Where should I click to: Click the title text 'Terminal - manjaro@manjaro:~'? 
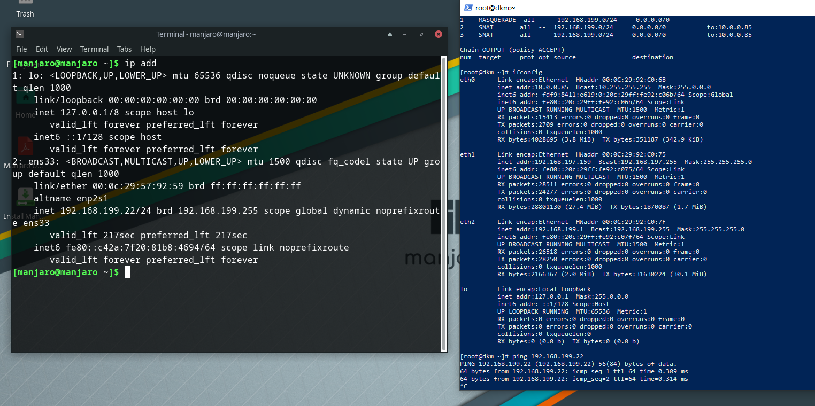(206, 34)
